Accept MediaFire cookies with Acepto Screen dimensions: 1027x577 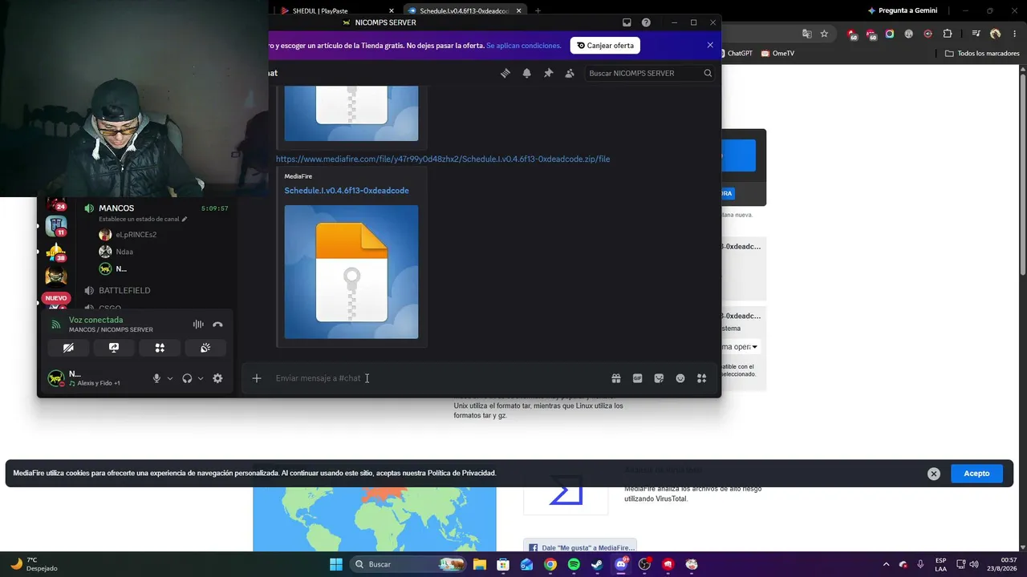click(976, 474)
